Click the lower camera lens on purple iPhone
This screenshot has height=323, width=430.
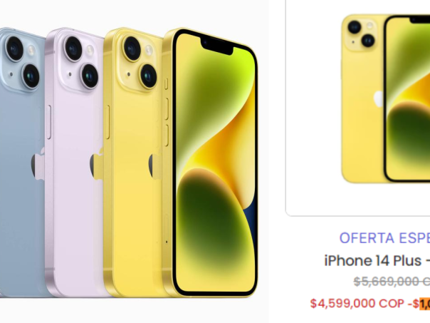tap(90, 76)
